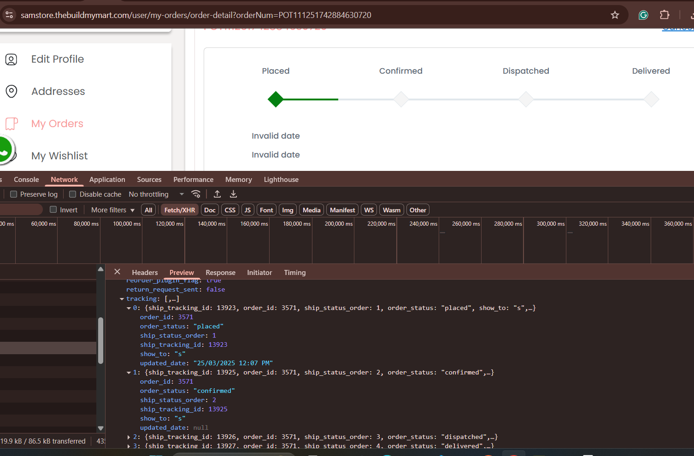This screenshot has width=694, height=456.
Task: Click the request list scrollbar thumb
Action: (x=100, y=341)
